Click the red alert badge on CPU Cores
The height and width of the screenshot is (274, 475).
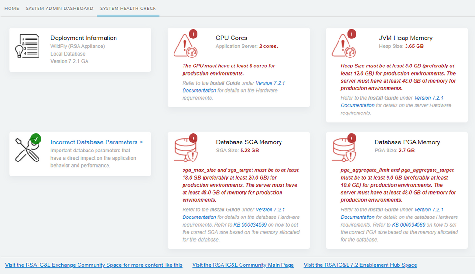tap(193, 34)
